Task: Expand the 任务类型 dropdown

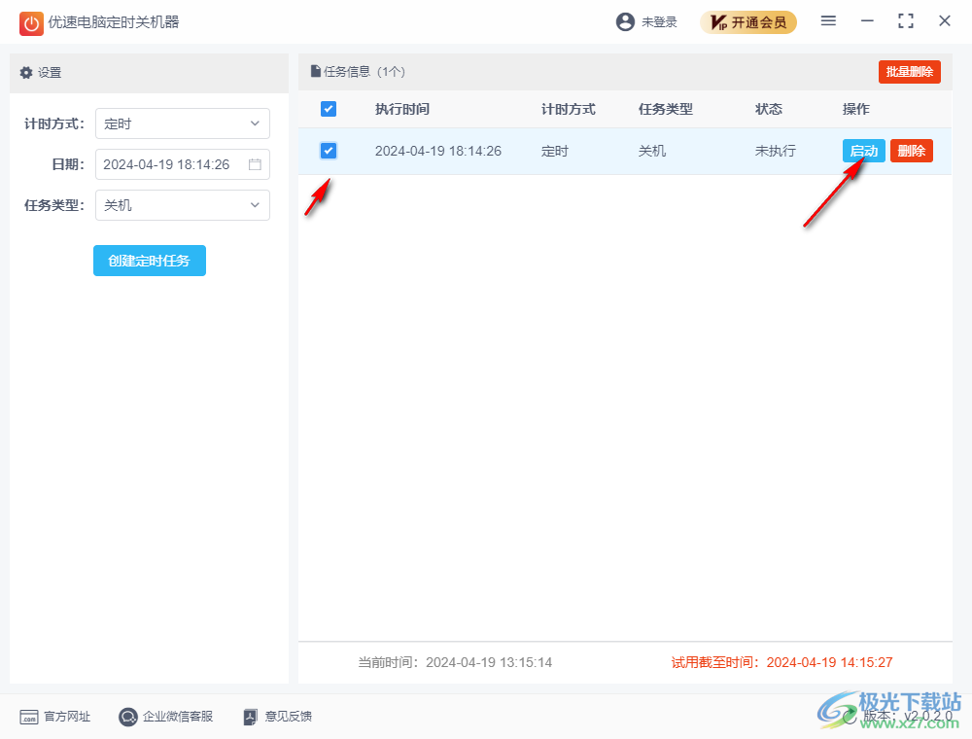Action: (183, 205)
